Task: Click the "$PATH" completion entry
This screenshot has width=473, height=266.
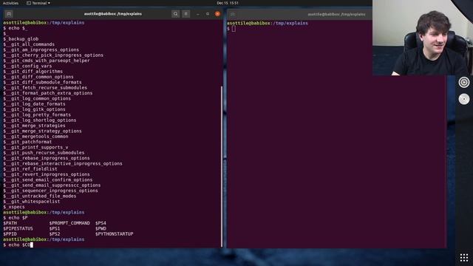Action: tap(10, 223)
